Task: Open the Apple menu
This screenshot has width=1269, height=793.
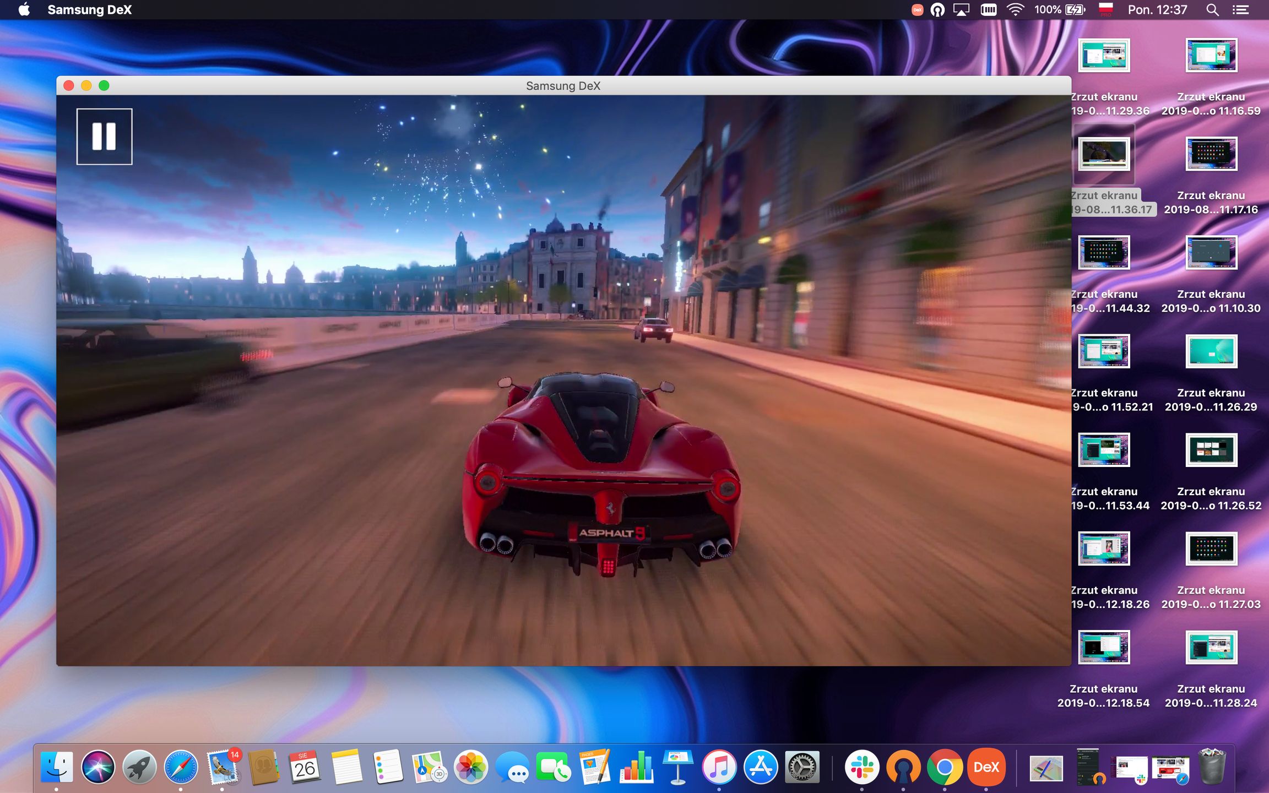Action: 24,10
